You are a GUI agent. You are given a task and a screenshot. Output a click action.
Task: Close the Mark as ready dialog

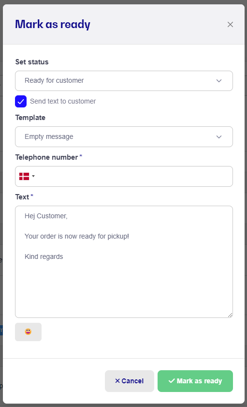[x=230, y=24]
